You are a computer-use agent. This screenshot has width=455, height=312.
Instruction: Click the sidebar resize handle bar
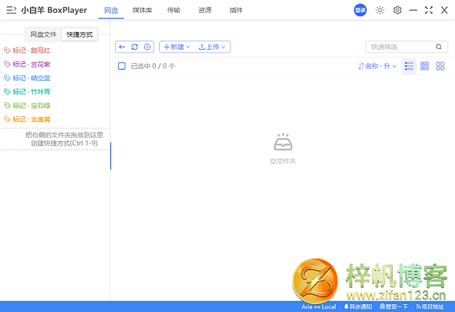tap(111, 156)
